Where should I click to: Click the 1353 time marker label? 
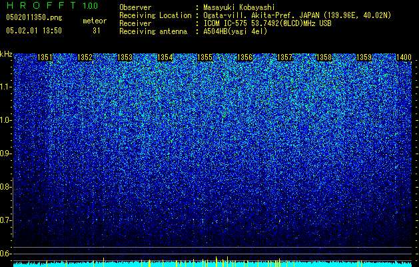(125, 57)
